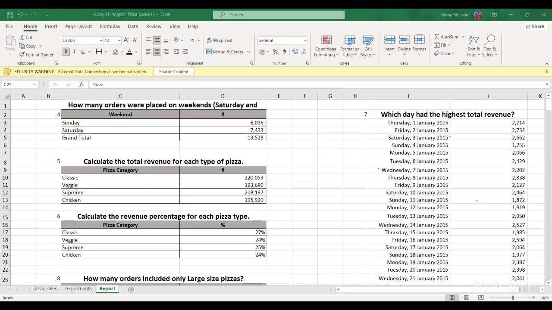
Task: Switch to the Review tab
Action: [154, 26]
